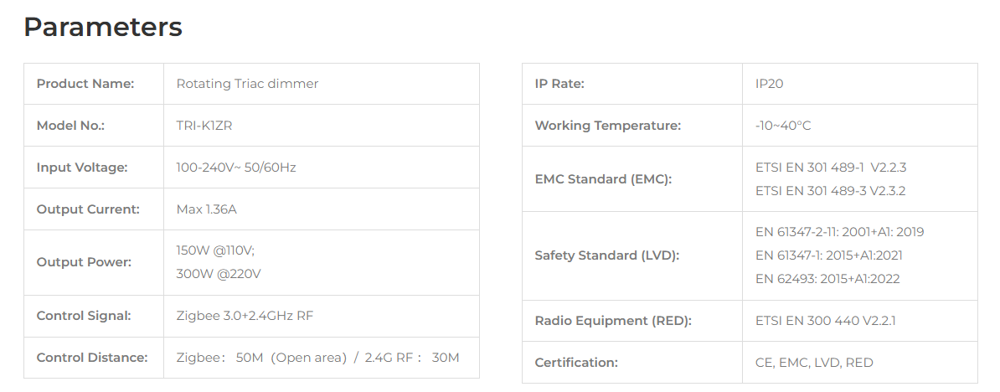Screen dimensions: 1000x392
Task: Click the Max 1.36A output current value
Action: click(x=206, y=209)
